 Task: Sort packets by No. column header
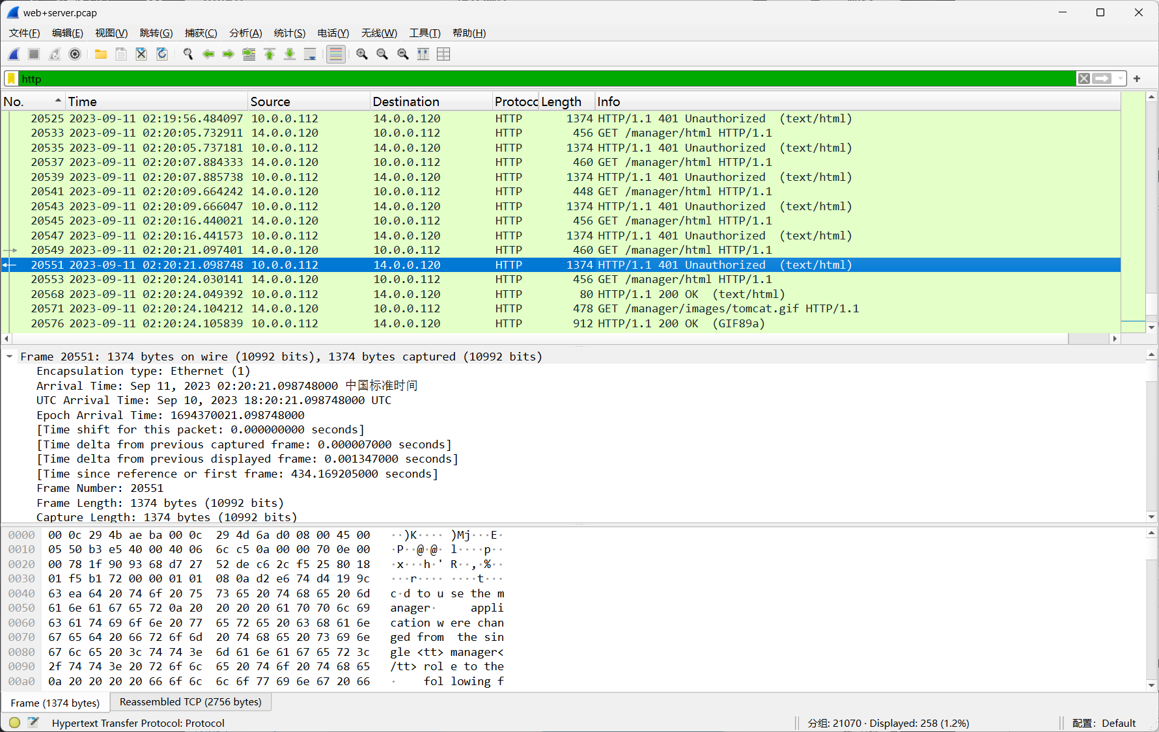32,102
